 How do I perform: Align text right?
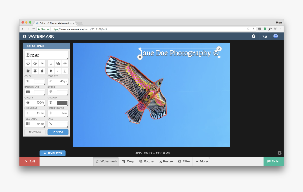click(x=42, y=71)
